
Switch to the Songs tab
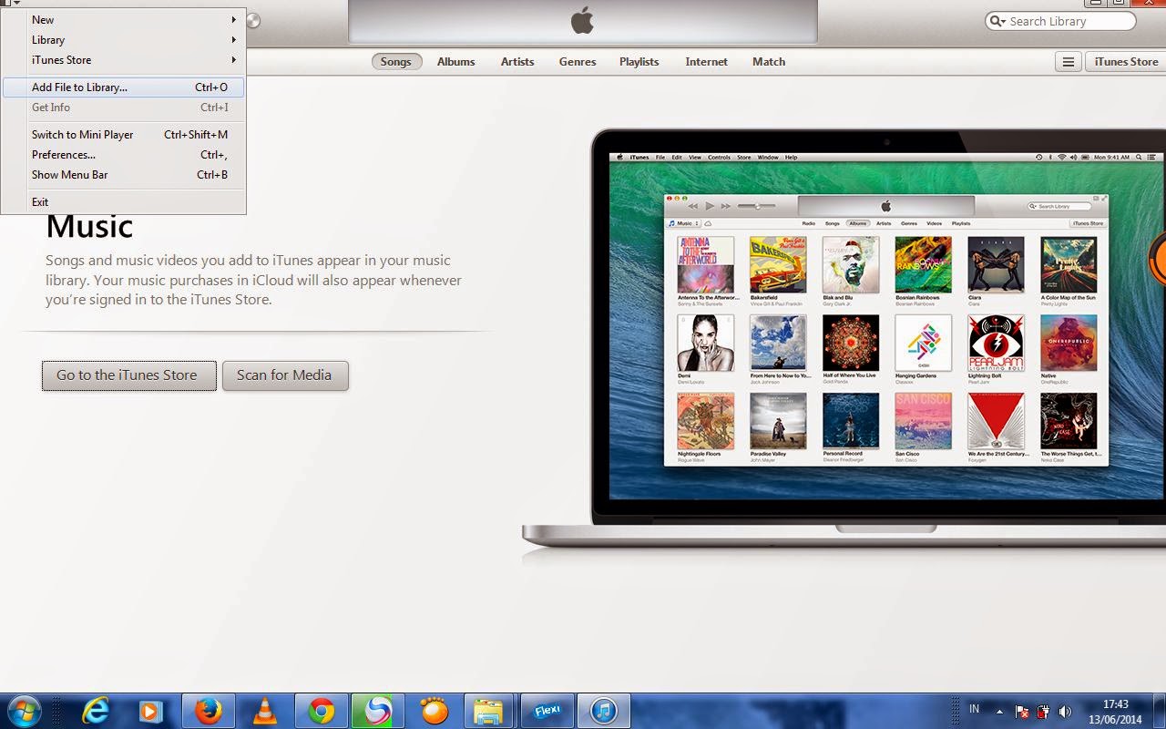pyautogui.click(x=396, y=62)
